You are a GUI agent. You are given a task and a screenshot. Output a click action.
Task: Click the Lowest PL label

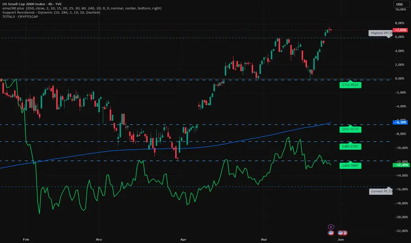point(381,191)
